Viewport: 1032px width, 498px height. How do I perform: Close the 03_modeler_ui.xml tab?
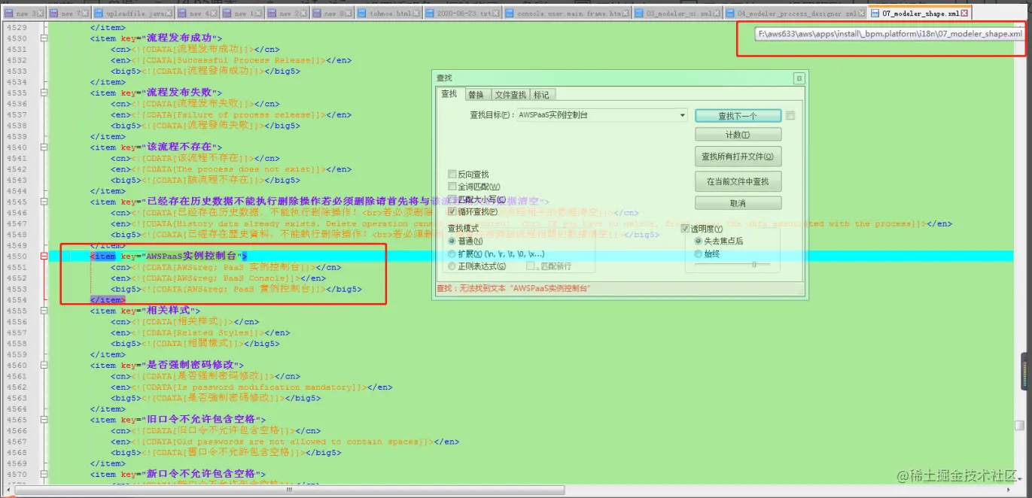(717, 14)
